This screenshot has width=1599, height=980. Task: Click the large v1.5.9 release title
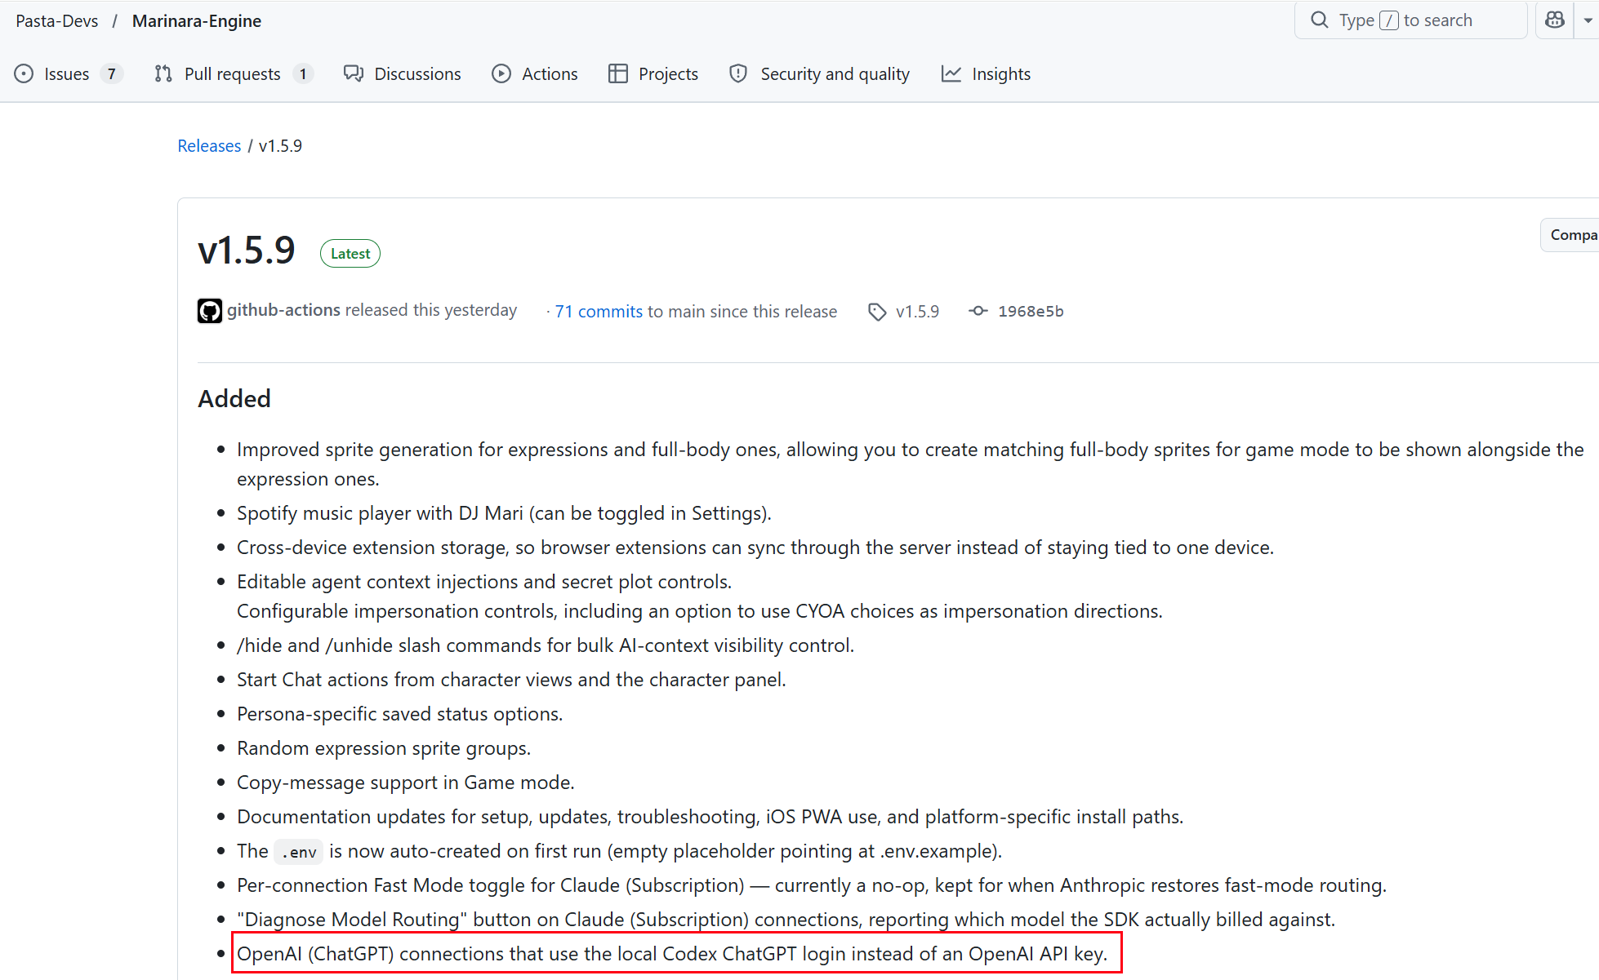[x=246, y=251]
